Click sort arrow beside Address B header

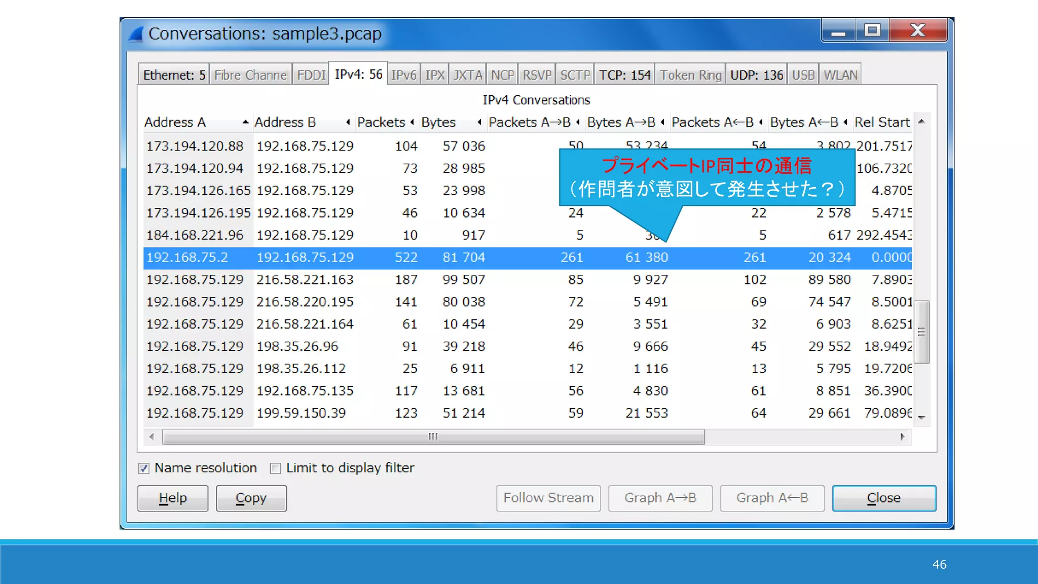(348, 122)
